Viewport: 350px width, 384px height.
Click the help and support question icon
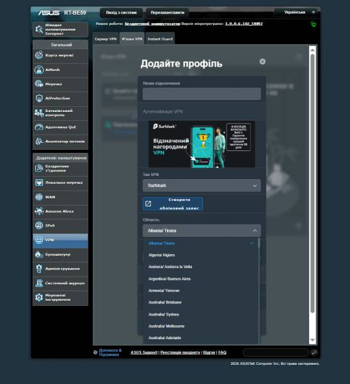pos(95,353)
